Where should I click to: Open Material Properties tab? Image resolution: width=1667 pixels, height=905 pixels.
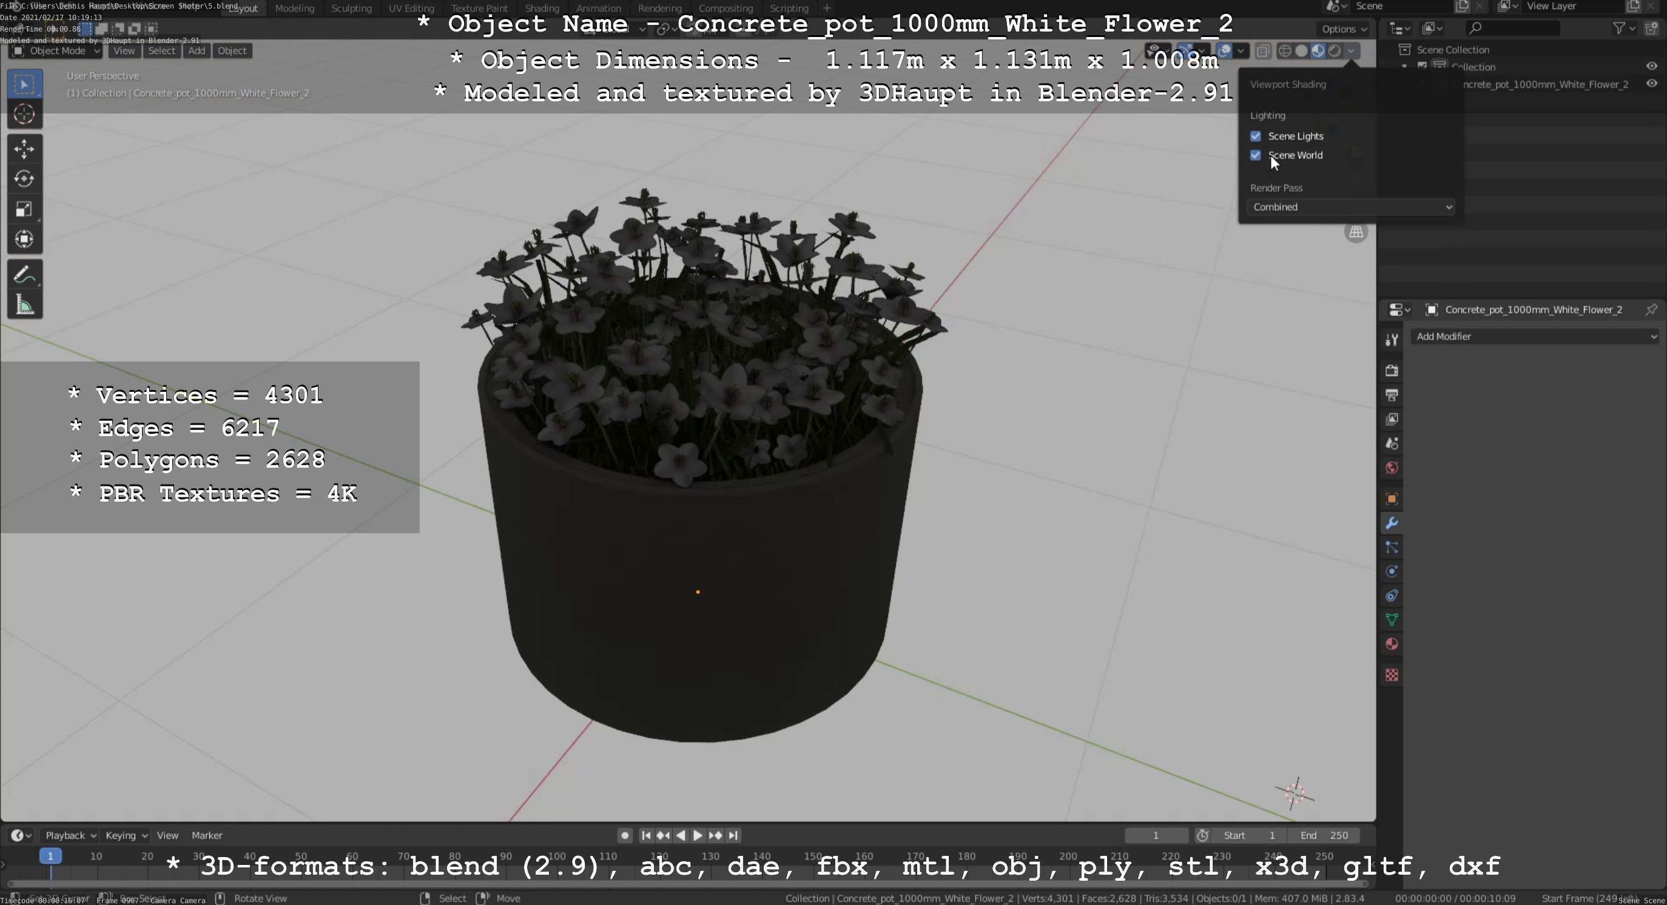pyautogui.click(x=1392, y=644)
